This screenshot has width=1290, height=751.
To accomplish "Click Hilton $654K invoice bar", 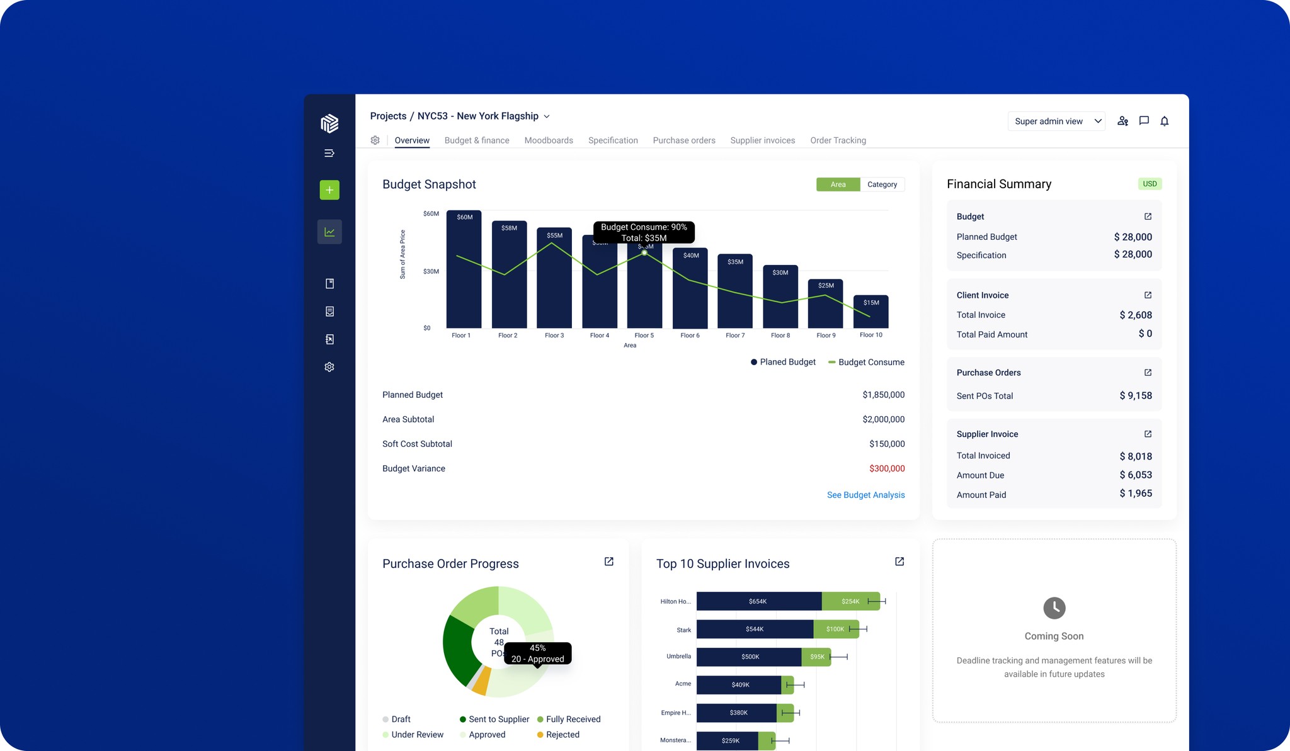I will [x=758, y=602].
